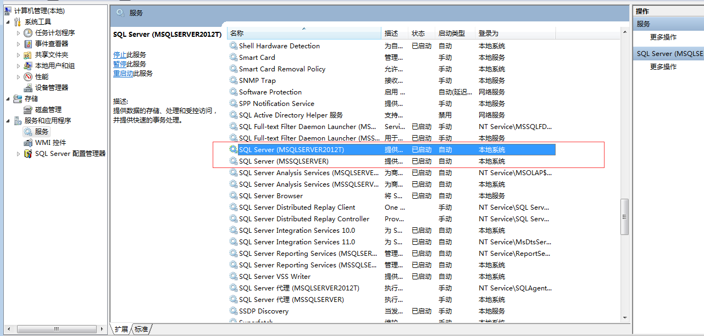Click gear icon of SQL Server (MSSQLSERVER)
704x336 pixels.
click(x=234, y=161)
